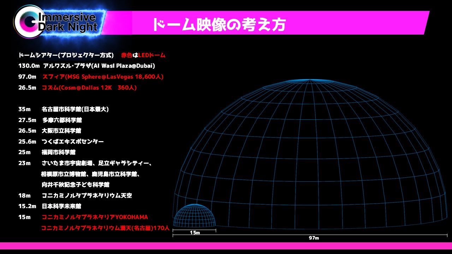452x254 pixels.
Task: Select the 名古屋市科学館(日本最大) line
Action: 75,109
